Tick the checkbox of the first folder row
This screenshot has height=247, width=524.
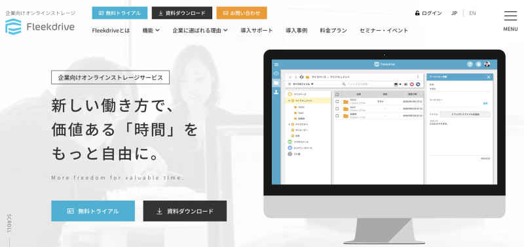(337, 102)
